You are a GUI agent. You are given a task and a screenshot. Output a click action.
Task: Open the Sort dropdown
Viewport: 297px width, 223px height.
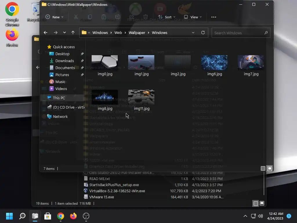[x=167, y=17]
